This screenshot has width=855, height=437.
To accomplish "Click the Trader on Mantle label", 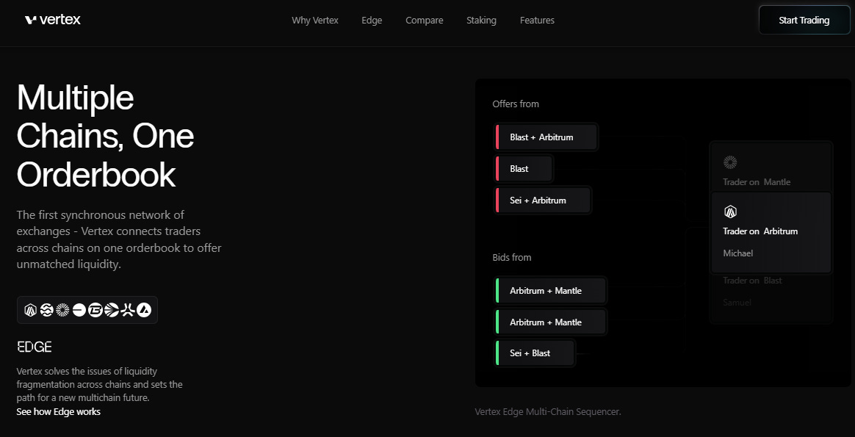I will tap(757, 182).
